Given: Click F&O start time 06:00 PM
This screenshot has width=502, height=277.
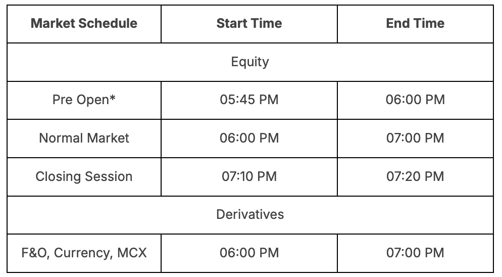Looking at the screenshot, I should (x=249, y=253).
